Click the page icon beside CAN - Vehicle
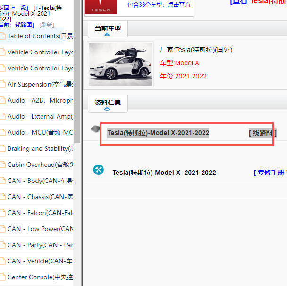Screen dimensions: 287x286 [2, 261]
